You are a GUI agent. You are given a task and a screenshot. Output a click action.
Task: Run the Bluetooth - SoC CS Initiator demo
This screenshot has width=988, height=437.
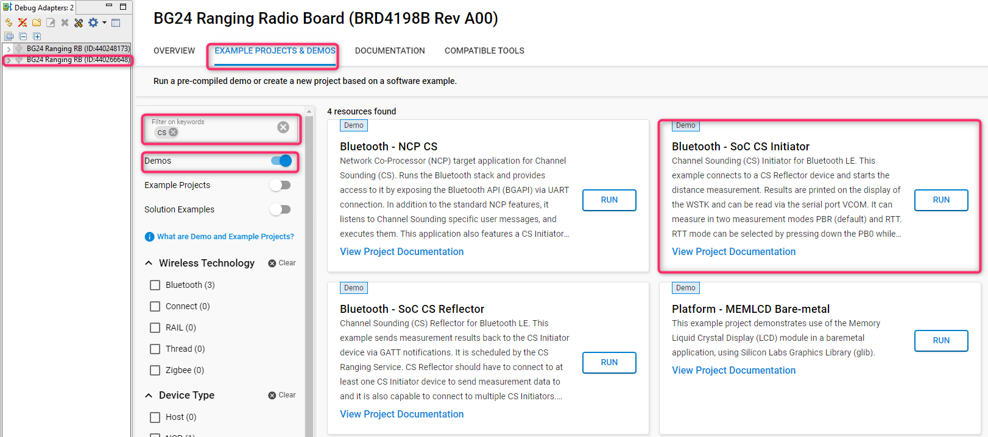(941, 200)
